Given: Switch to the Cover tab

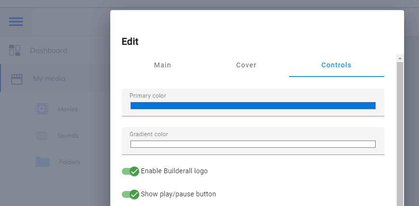Looking at the screenshot, I should pyautogui.click(x=246, y=65).
